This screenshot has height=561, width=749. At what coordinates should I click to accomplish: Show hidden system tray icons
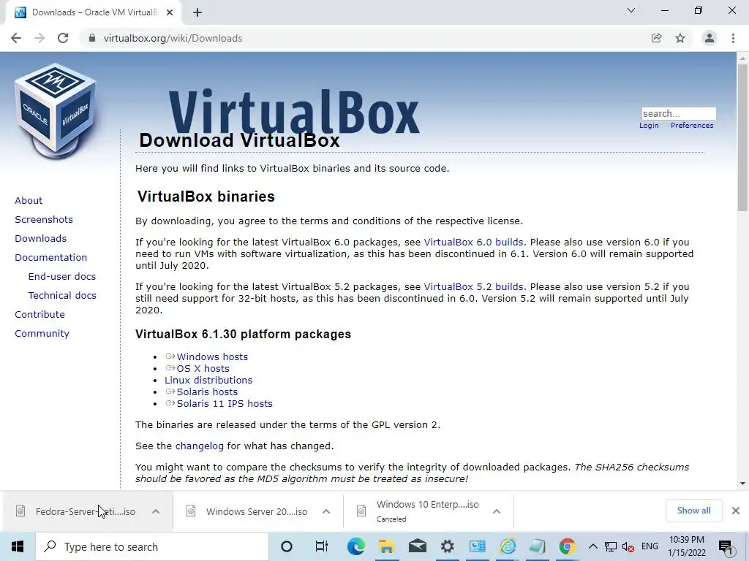point(592,546)
